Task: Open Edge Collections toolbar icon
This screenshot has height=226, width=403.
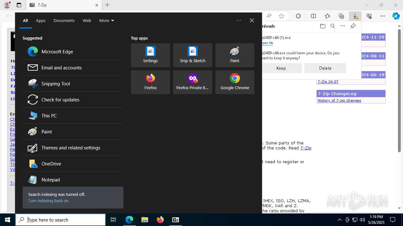Action: pos(341,16)
